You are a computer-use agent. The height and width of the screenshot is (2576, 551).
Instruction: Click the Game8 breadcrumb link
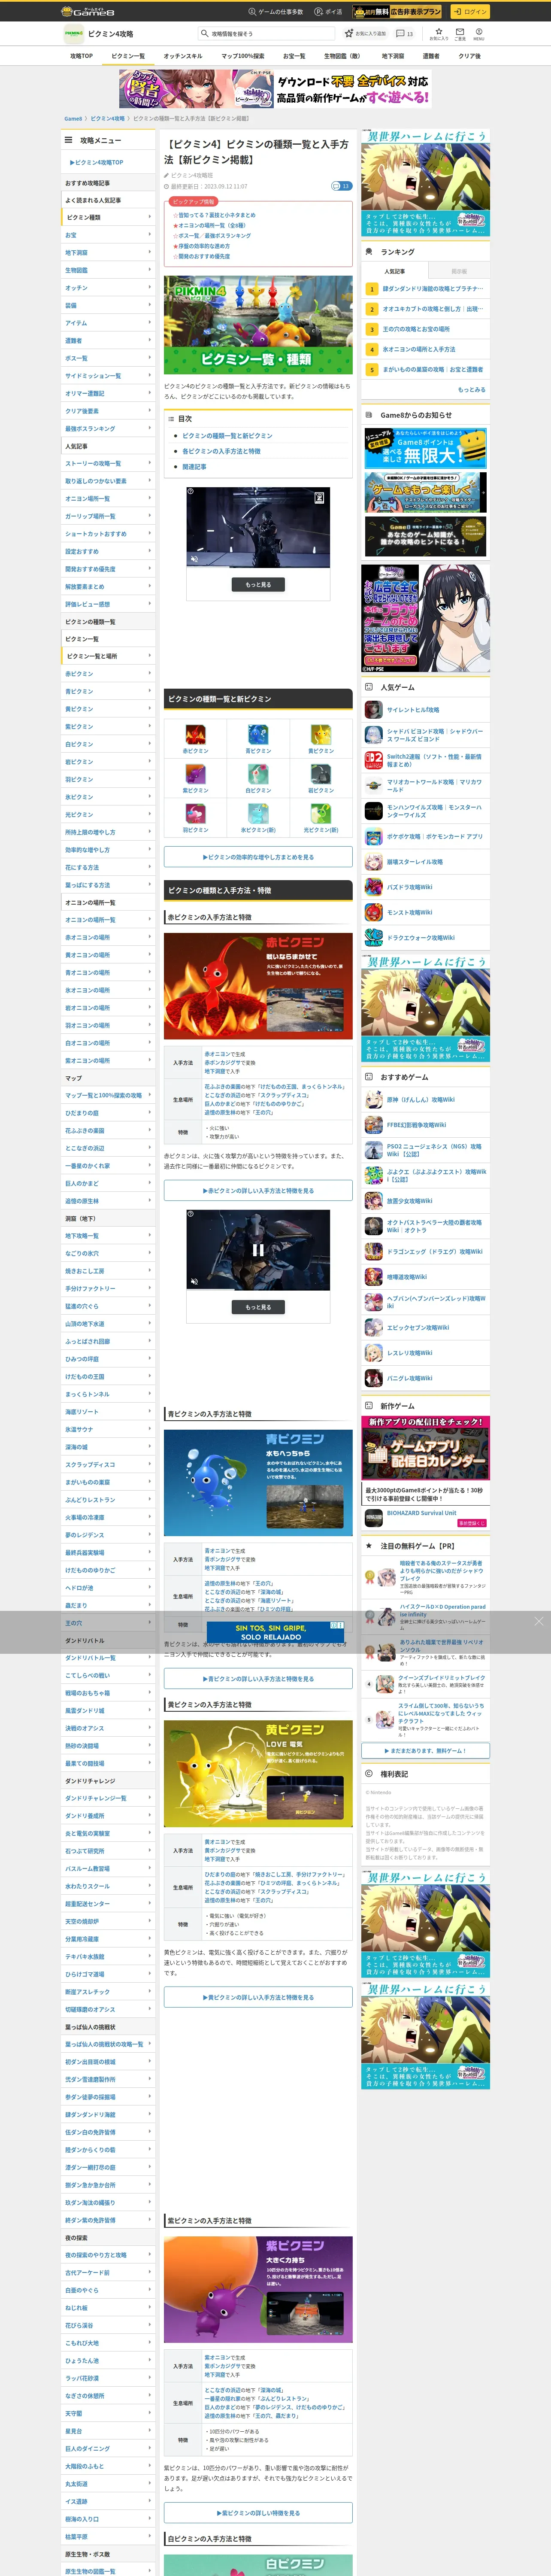point(73,118)
